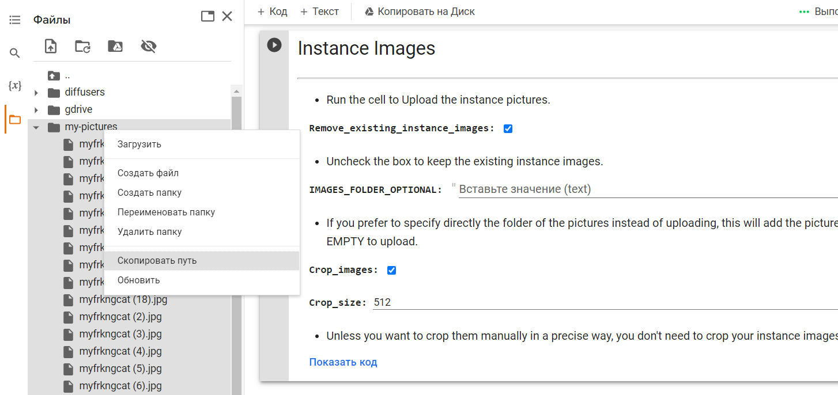The height and width of the screenshot is (395, 838).
Task: Toggle the Crop_images checkbox
Action: click(x=392, y=270)
